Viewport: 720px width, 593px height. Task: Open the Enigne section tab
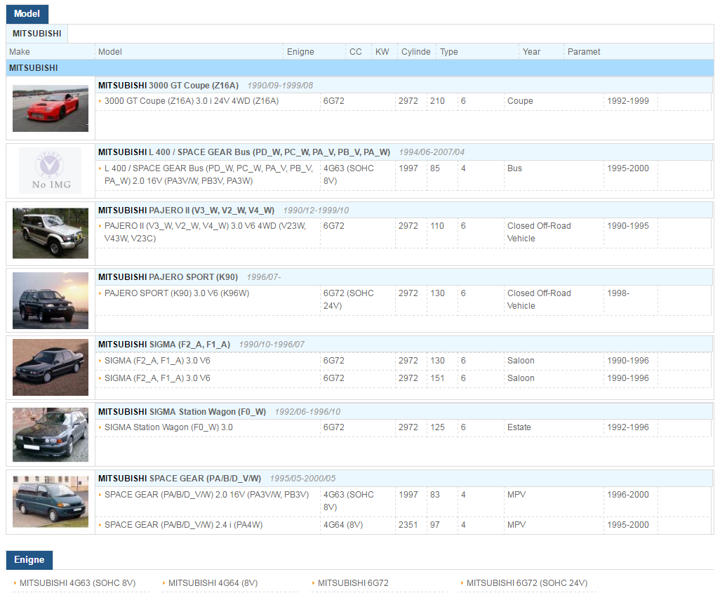(x=29, y=559)
